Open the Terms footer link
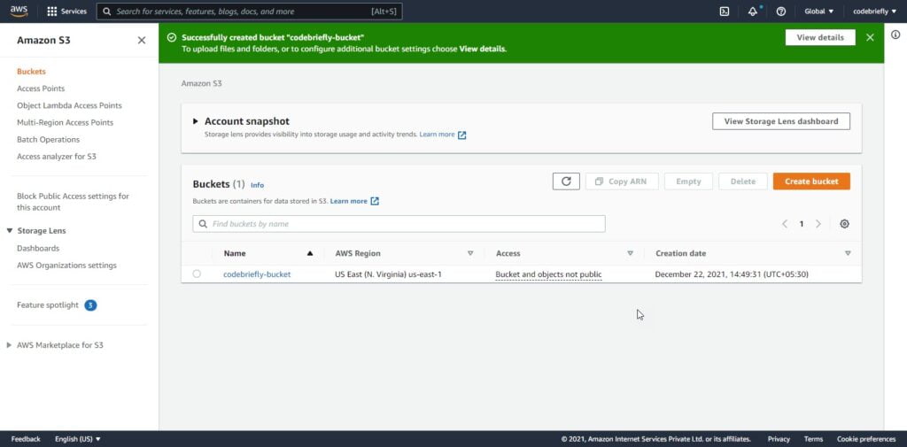The height and width of the screenshot is (447, 907). click(813, 439)
